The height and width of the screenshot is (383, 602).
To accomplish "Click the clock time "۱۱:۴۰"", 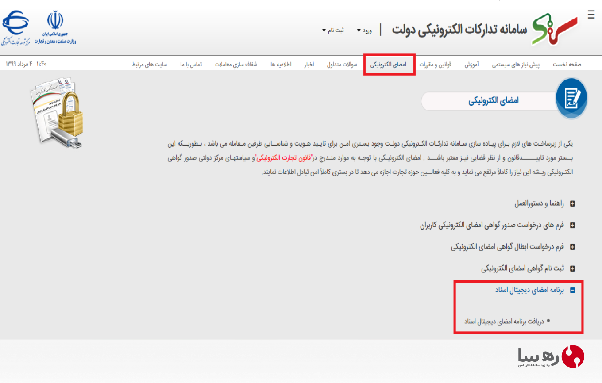I will click(41, 65).
